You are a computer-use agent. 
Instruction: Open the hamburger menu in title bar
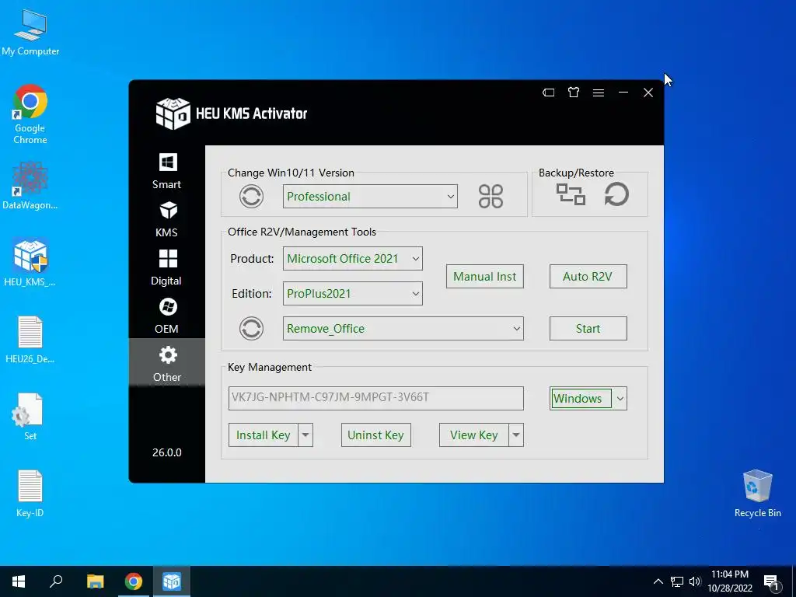(x=599, y=93)
